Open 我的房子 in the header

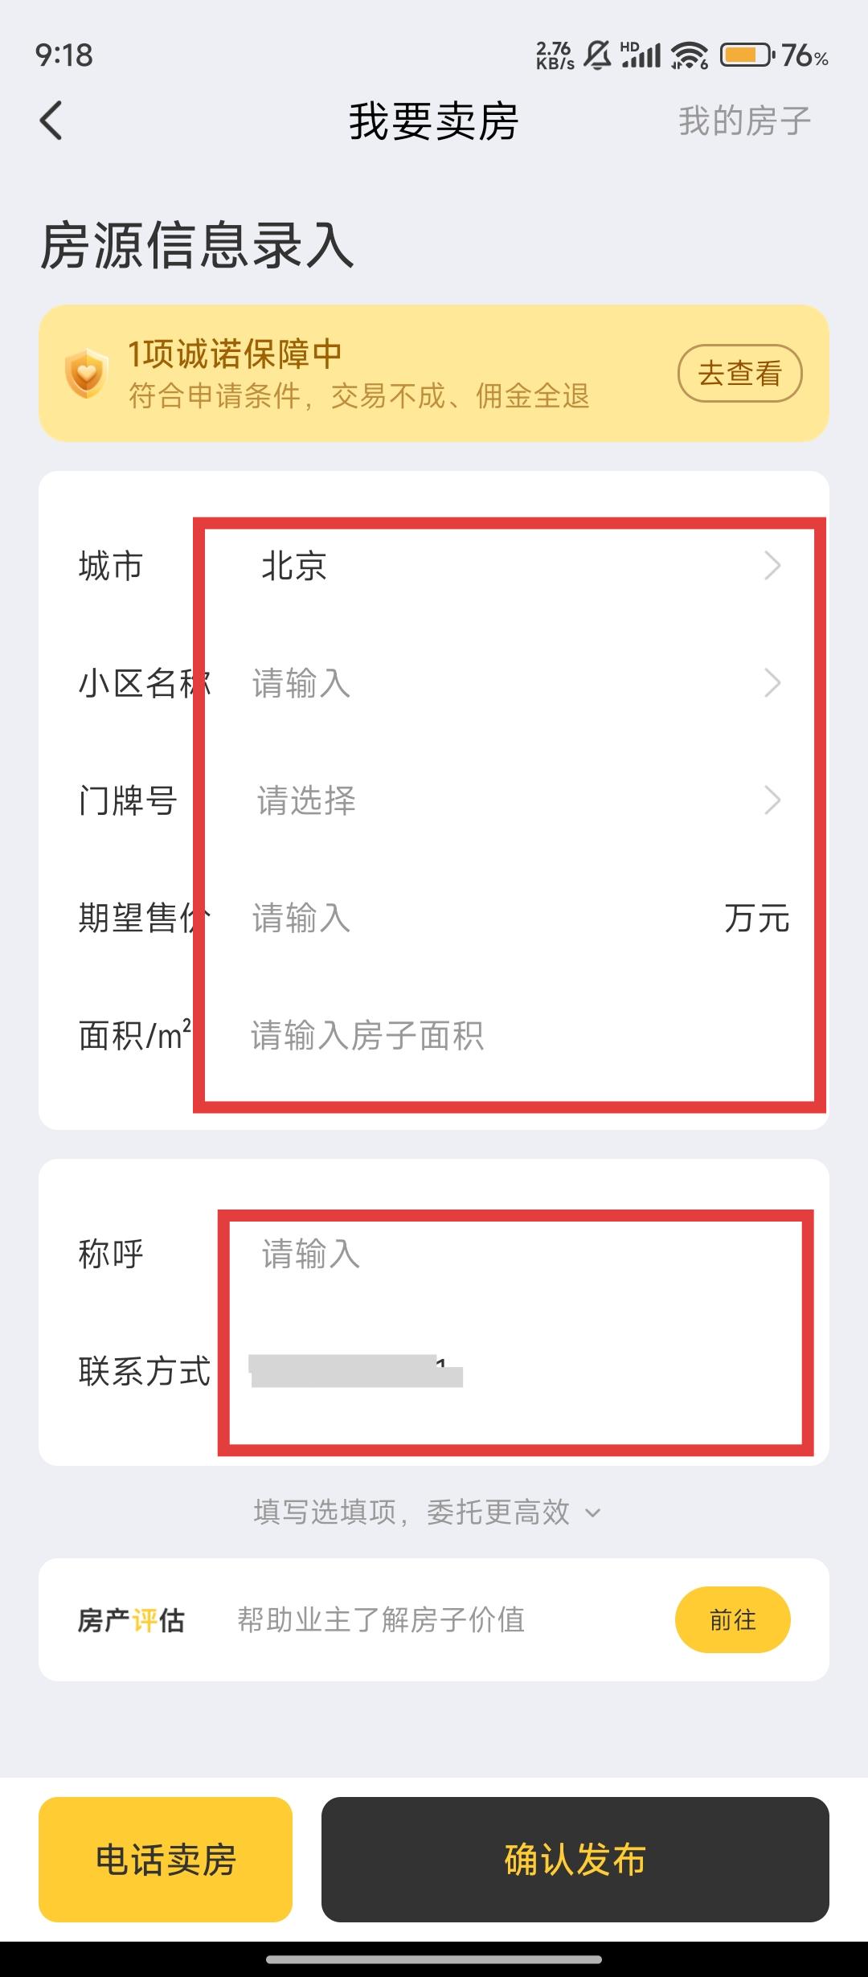pyautogui.click(x=744, y=121)
